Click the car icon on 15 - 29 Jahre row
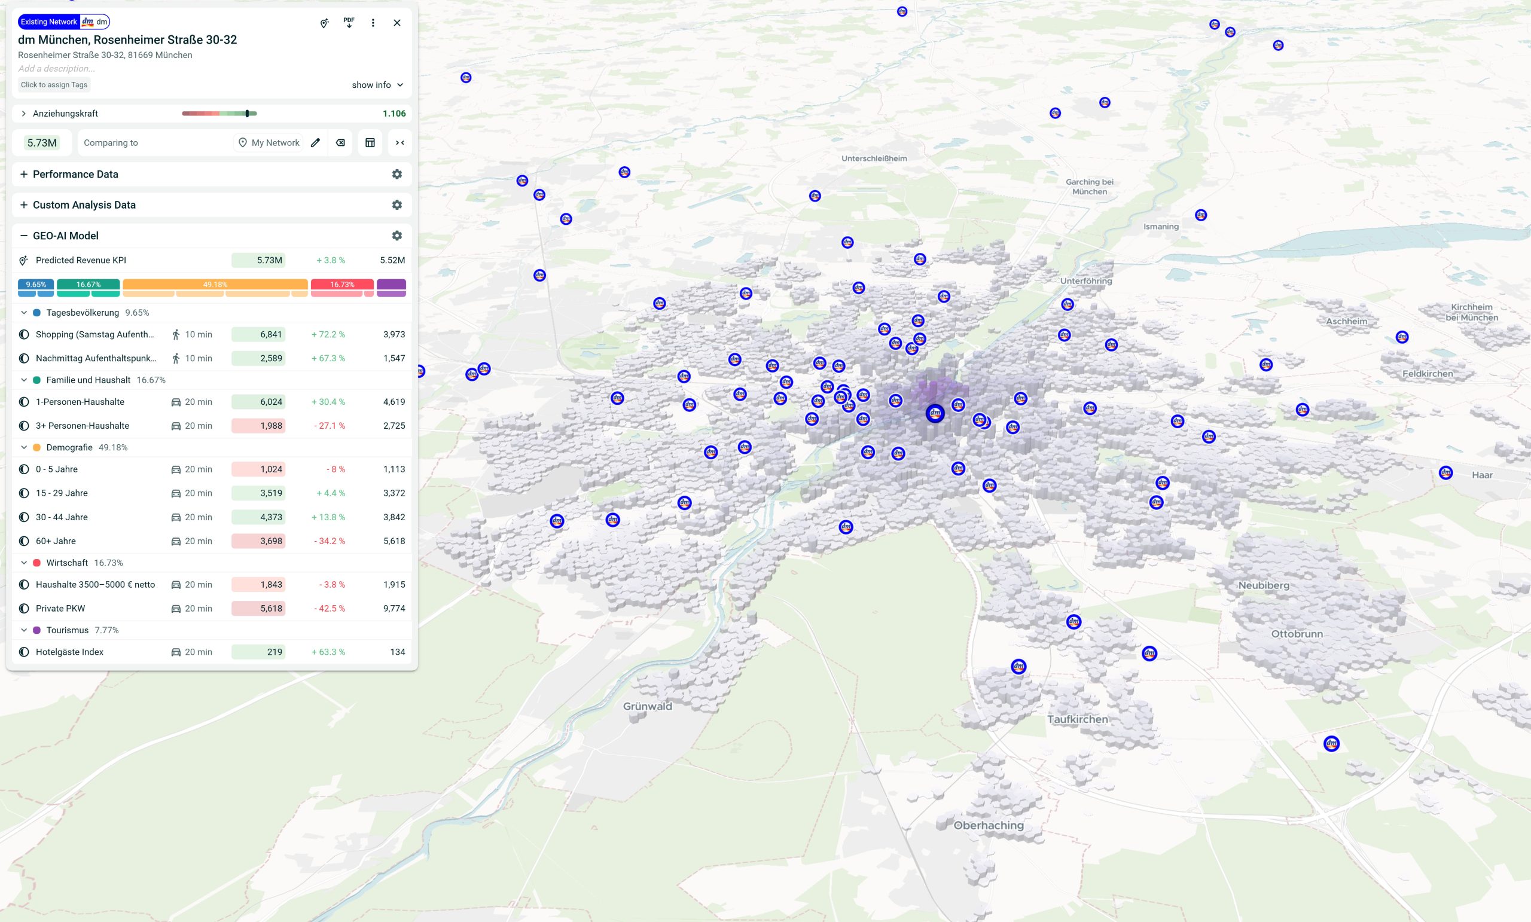 [176, 493]
